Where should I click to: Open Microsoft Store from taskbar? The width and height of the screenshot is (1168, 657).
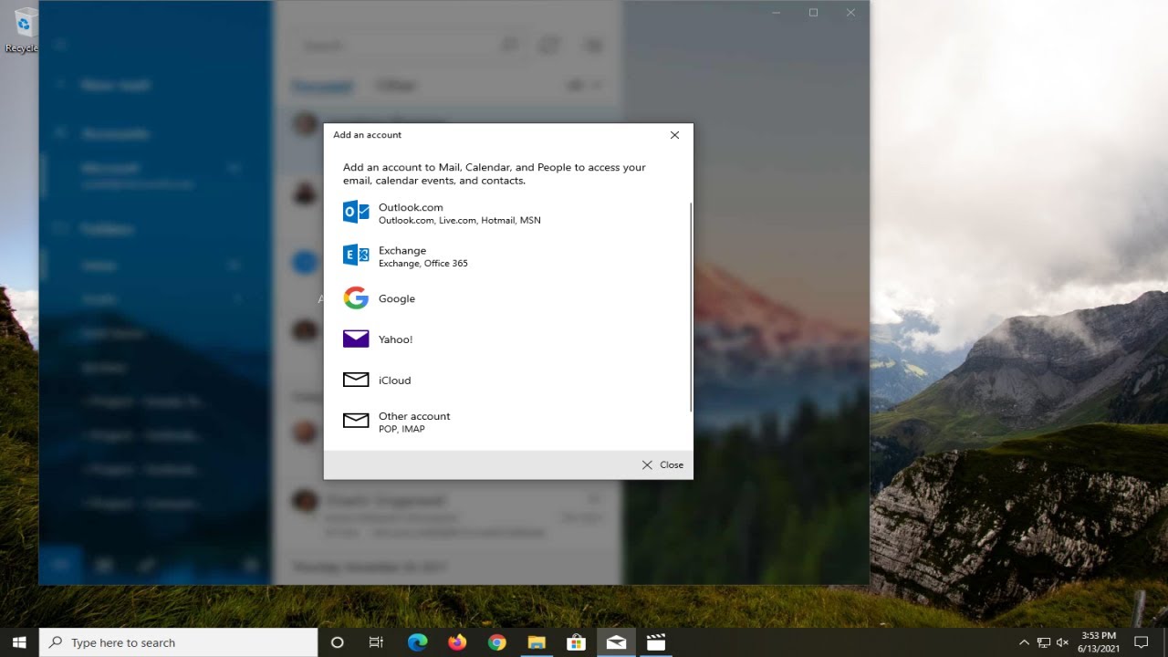576,642
